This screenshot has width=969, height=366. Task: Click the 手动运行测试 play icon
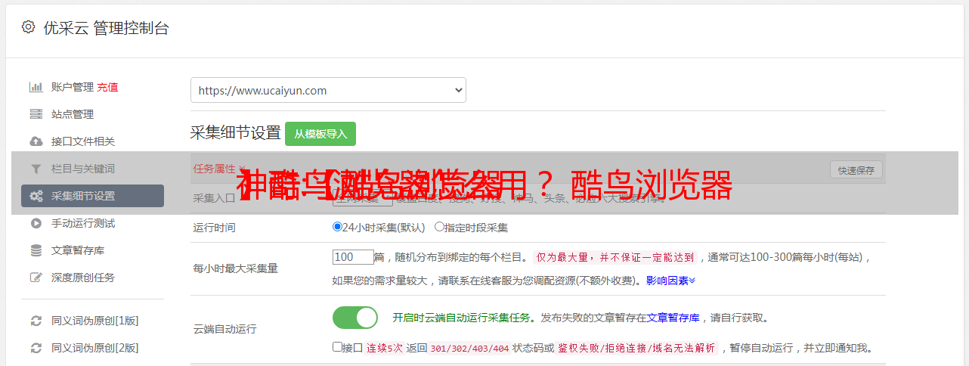(36, 223)
